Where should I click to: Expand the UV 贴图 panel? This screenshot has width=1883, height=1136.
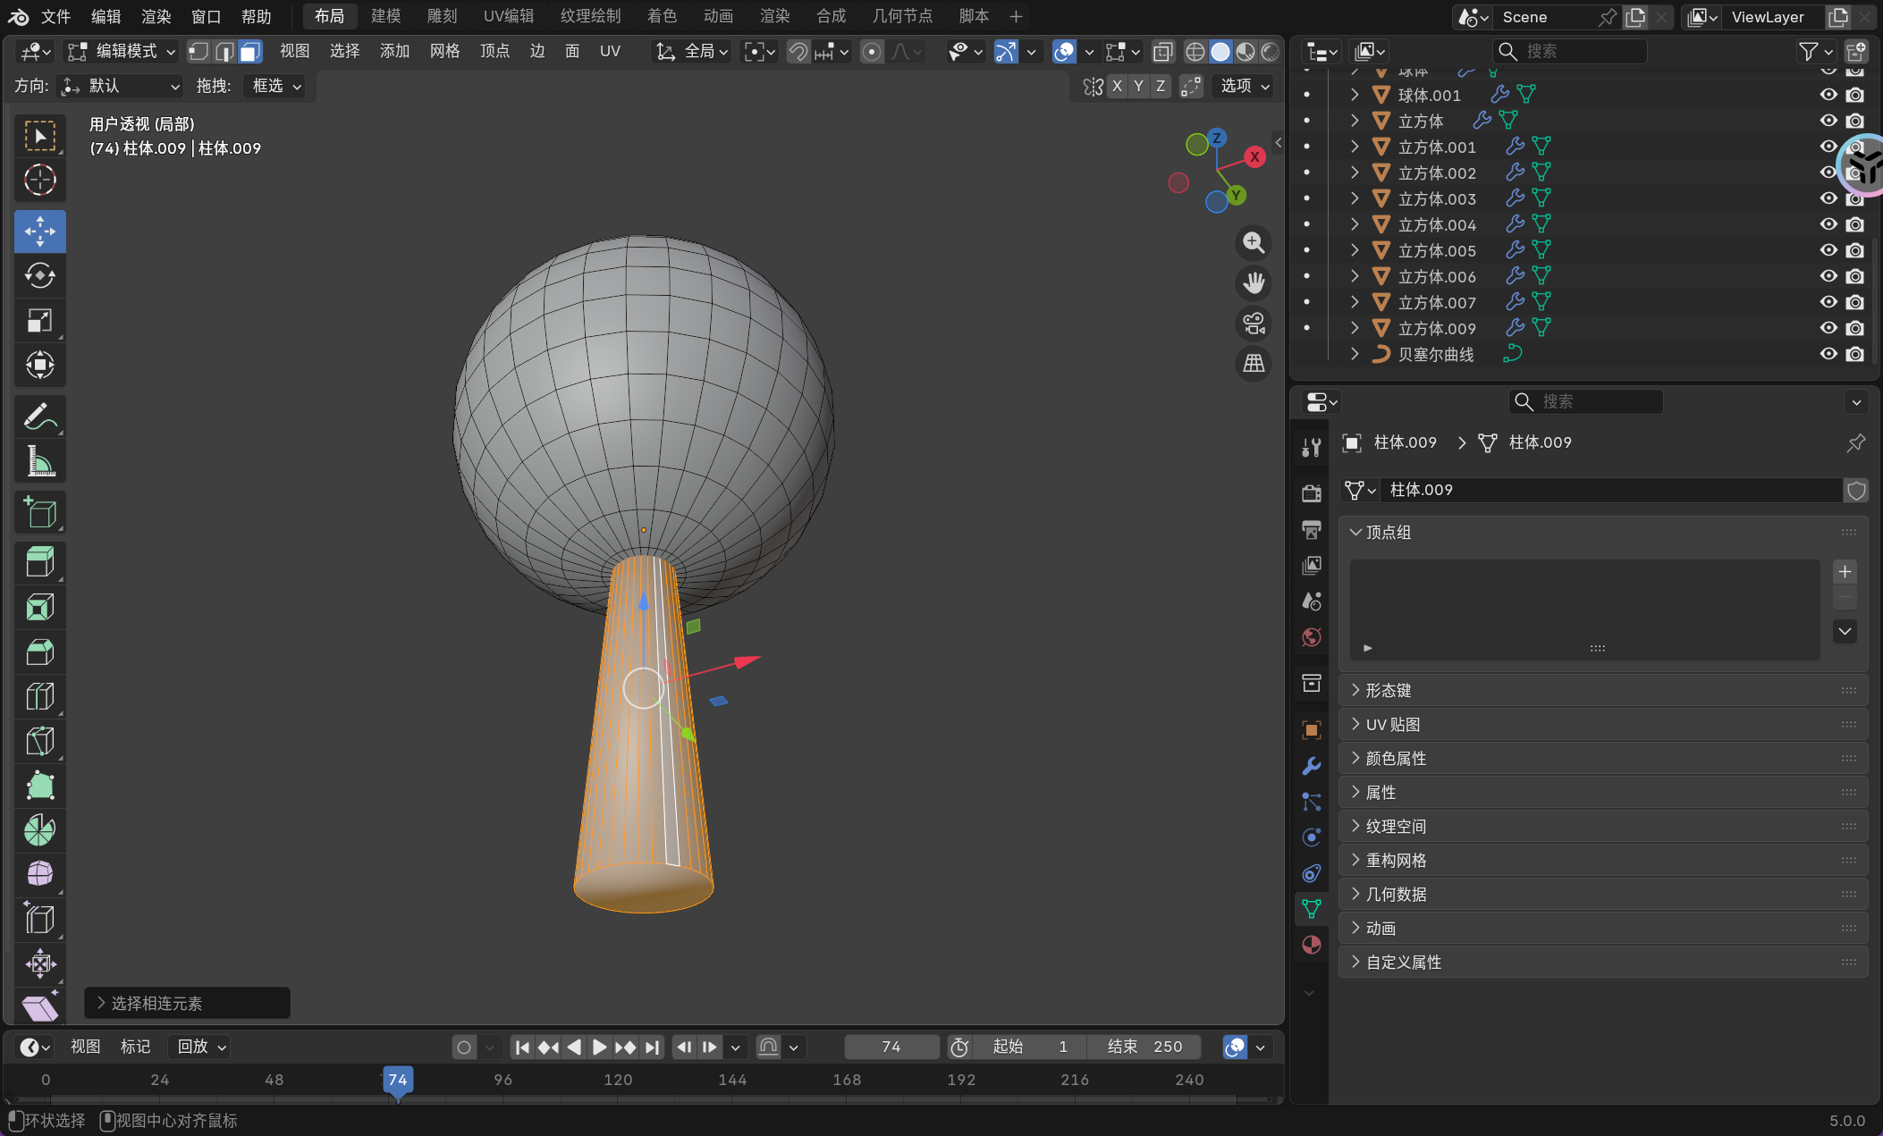pyautogui.click(x=1392, y=724)
